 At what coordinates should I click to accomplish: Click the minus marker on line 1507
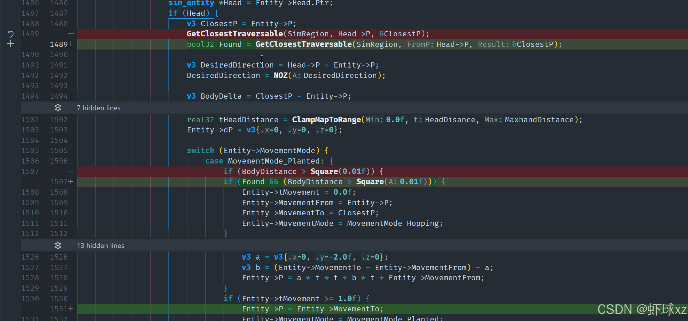pos(71,171)
